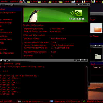Close the NVIDIA X Server Settings window

[87, 4]
